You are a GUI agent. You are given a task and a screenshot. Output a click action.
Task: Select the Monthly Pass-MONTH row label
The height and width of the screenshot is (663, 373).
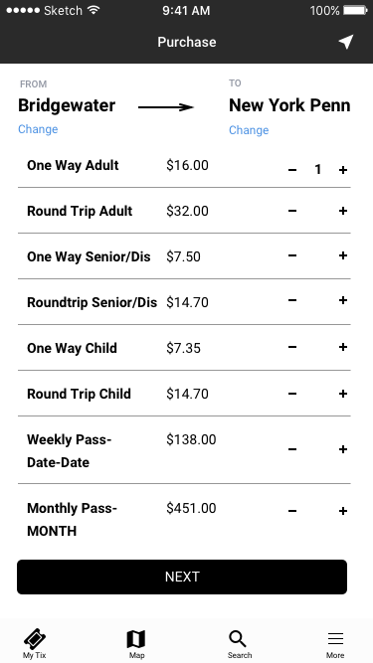pyautogui.click(x=72, y=519)
